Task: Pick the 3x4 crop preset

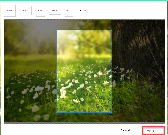Action: click(40, 11)
